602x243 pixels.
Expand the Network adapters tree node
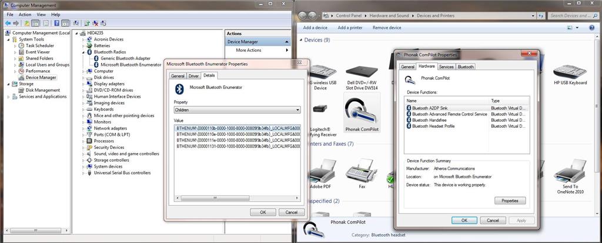(x=84, y=128)
